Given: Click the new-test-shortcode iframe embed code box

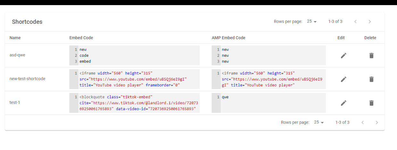Looking at the screenshot, I should [x=135, y=79].
